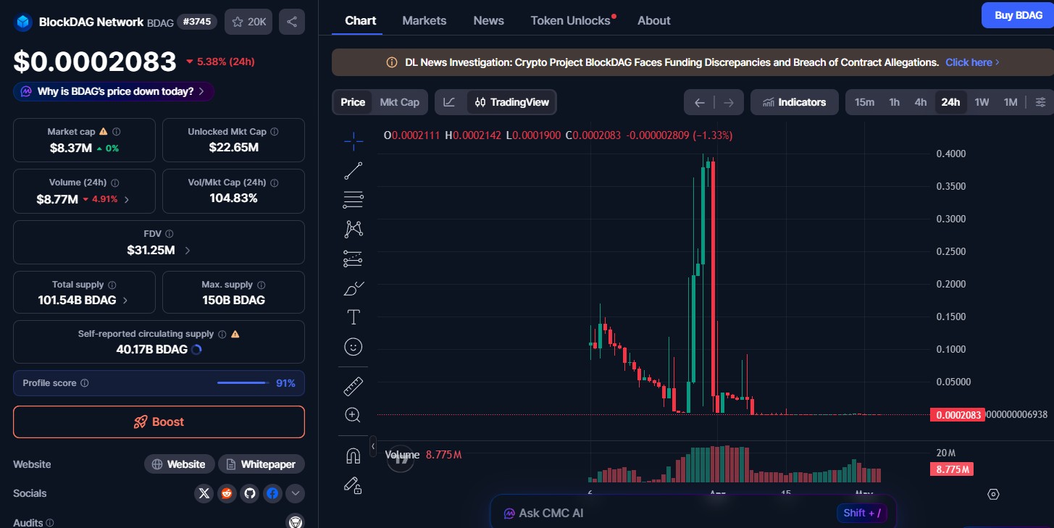Image resolution: width=1054 pixels, height=528 pixels.
Task: Expand more socials dropdown chevron
Action: click(x=295, y=493)
